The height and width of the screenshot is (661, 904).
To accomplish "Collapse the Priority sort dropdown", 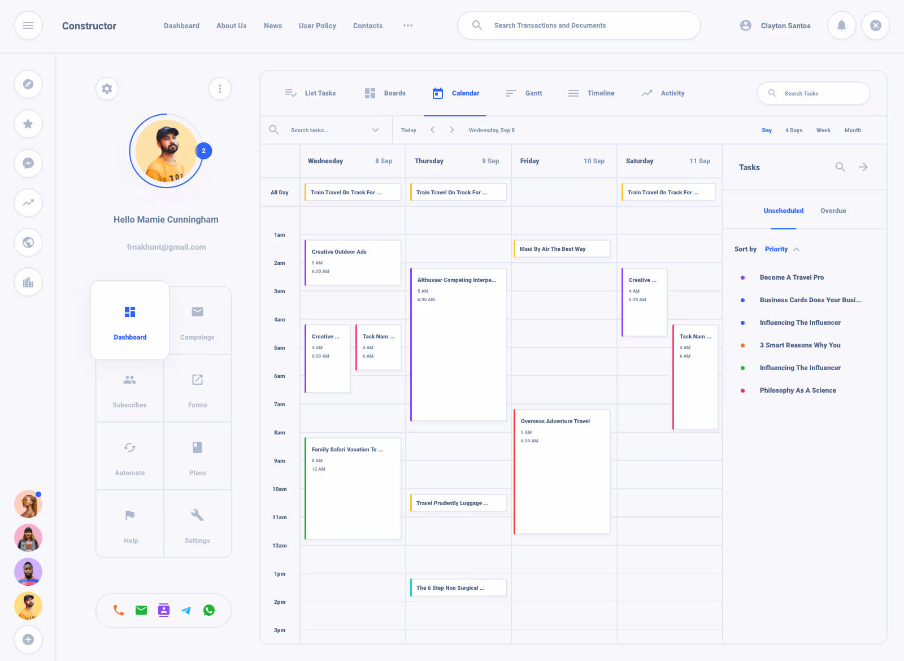I will pos(797,249).
